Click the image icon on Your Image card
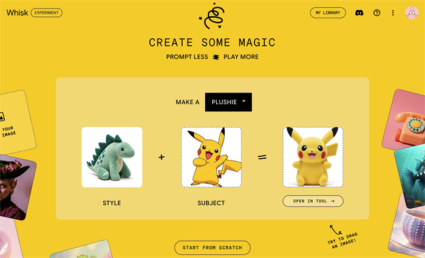The height and width of the screenshot is (258, 425). coord(2,117)
